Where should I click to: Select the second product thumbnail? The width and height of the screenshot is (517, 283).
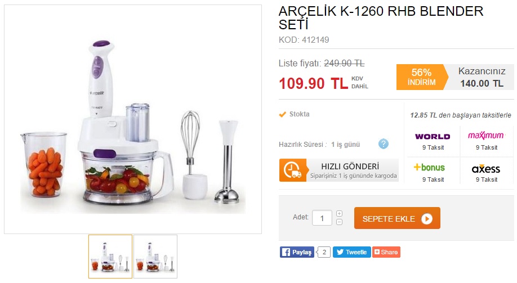[155, 257]
